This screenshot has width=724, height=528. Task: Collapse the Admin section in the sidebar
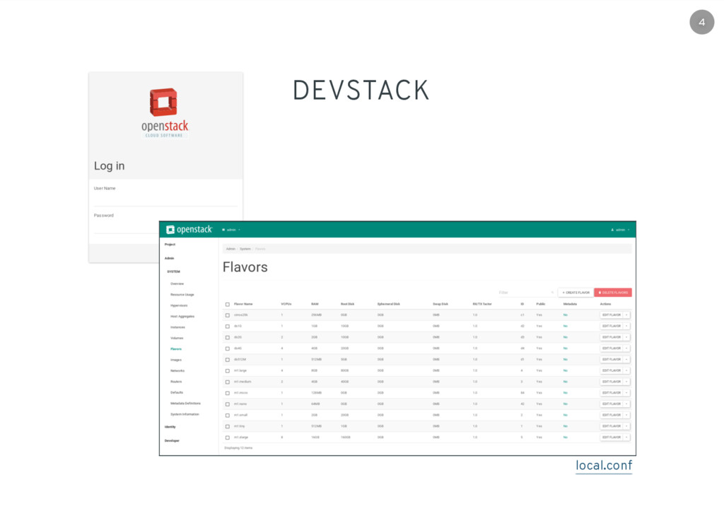pos(170,259)
